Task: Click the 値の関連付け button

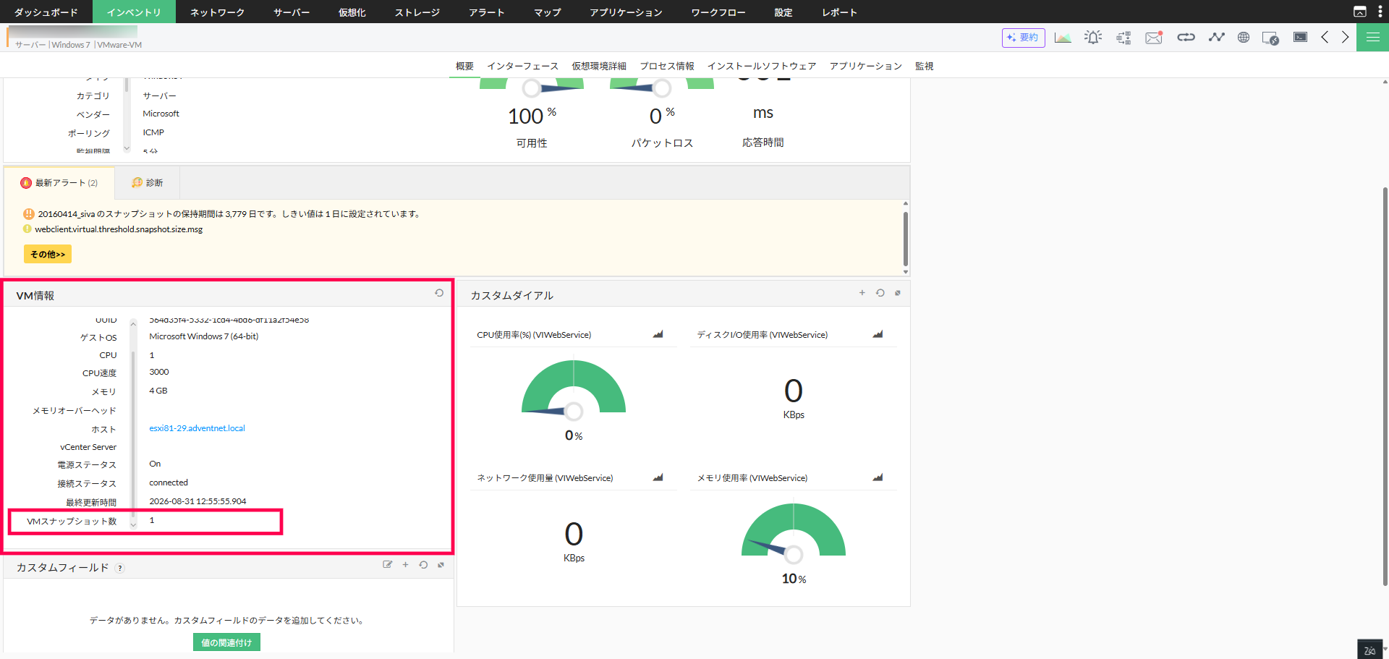Action: (x=226, y=642)
